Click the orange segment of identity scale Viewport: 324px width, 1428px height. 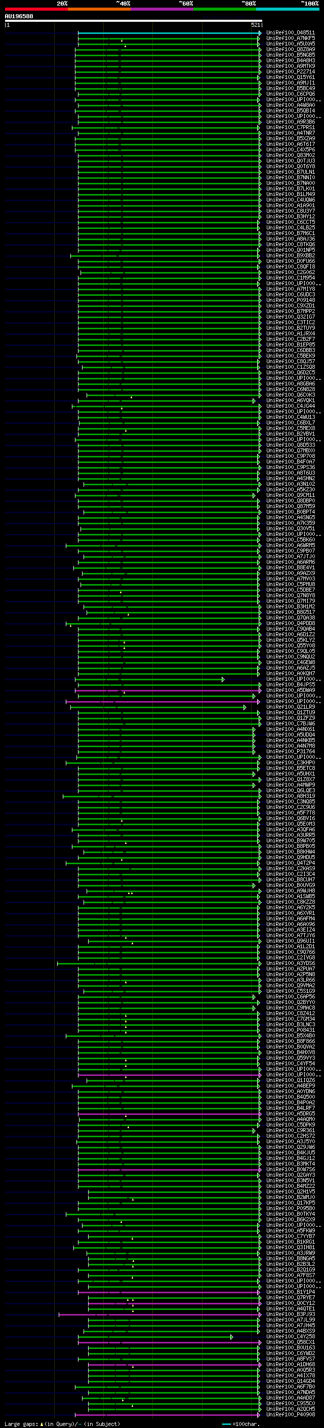[x=99, y=9]
